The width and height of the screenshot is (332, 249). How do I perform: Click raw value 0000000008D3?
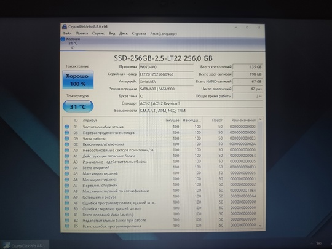(243, 167)
